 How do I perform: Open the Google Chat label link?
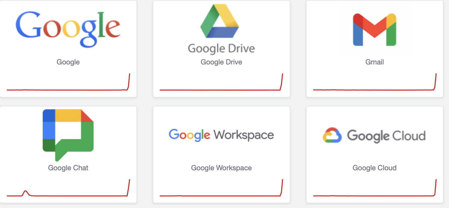(68, 168)
